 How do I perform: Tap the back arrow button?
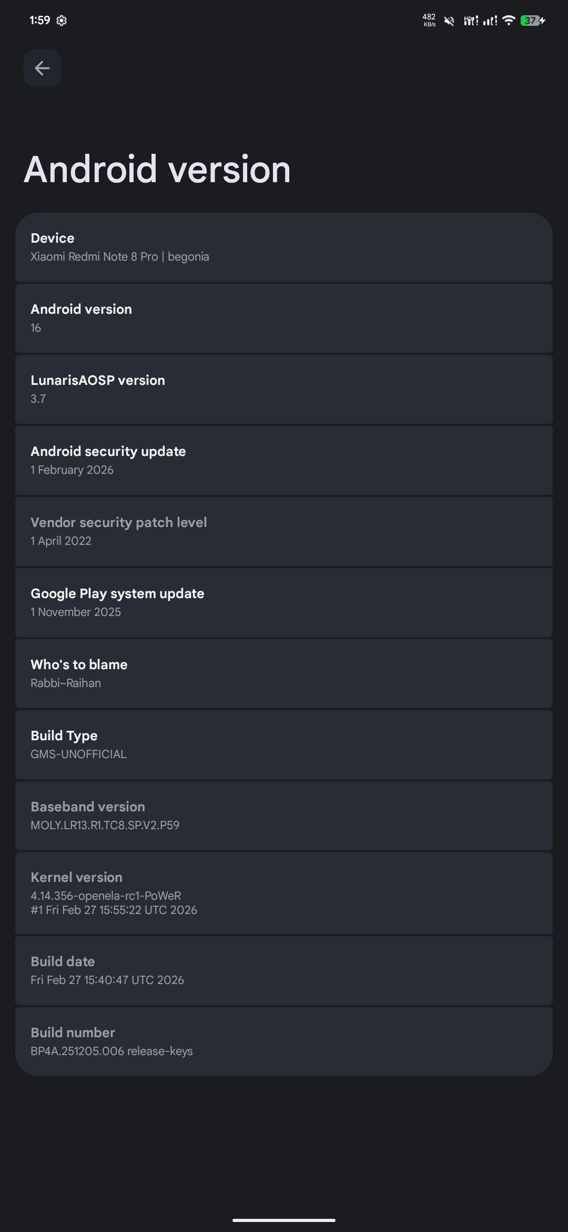pyautogui.click(x=42, y=68)
